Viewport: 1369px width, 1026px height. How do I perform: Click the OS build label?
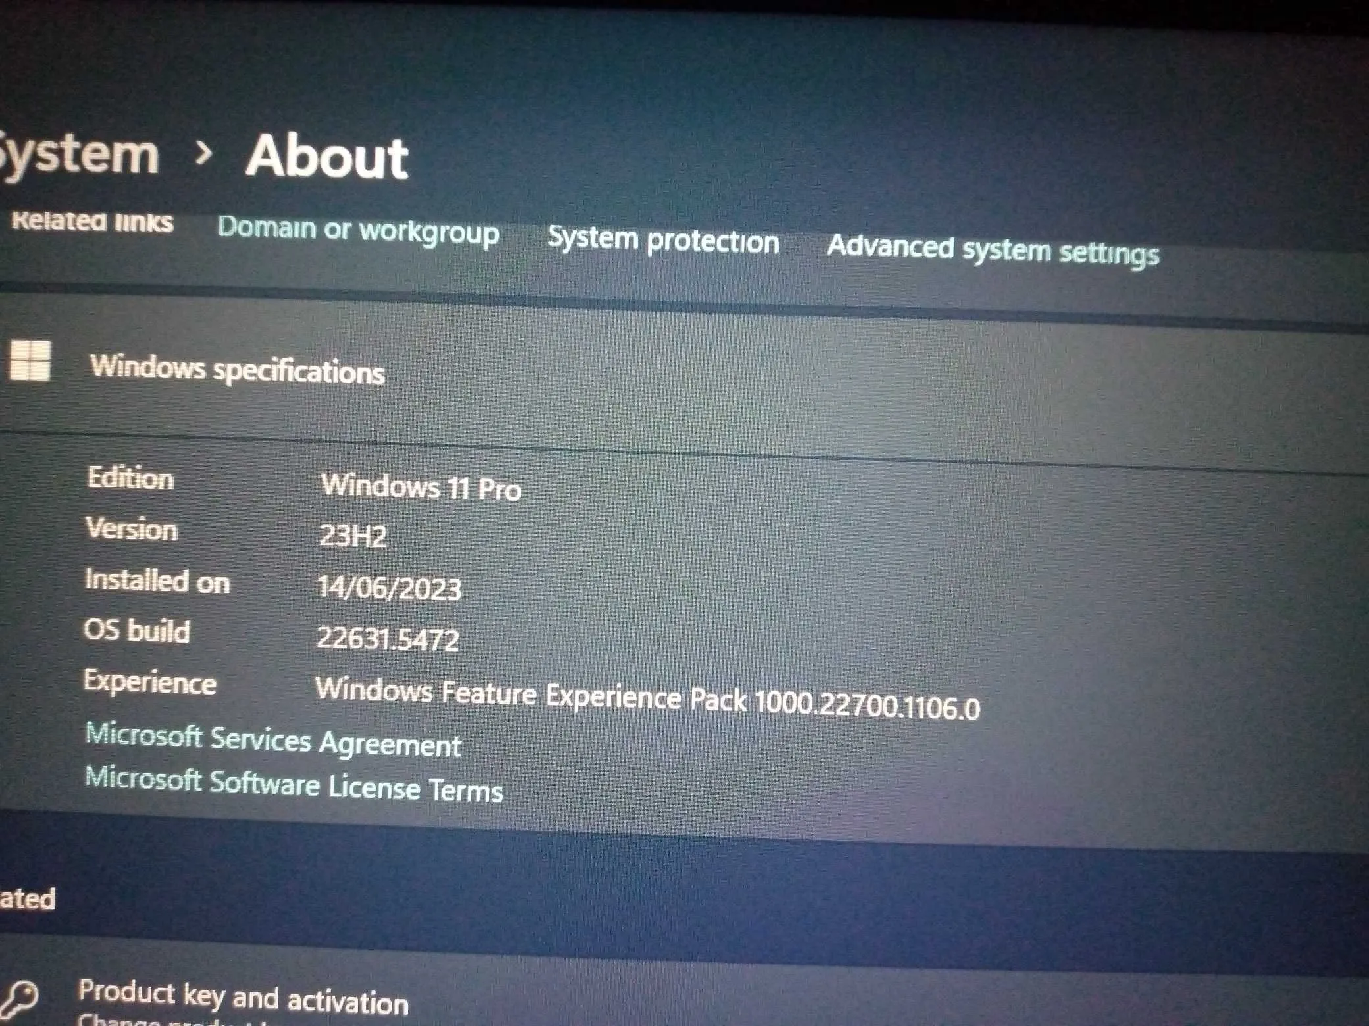[x=137, y=631]
